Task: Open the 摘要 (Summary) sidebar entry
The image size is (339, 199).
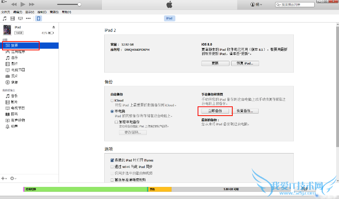Action: coord(30,46)
